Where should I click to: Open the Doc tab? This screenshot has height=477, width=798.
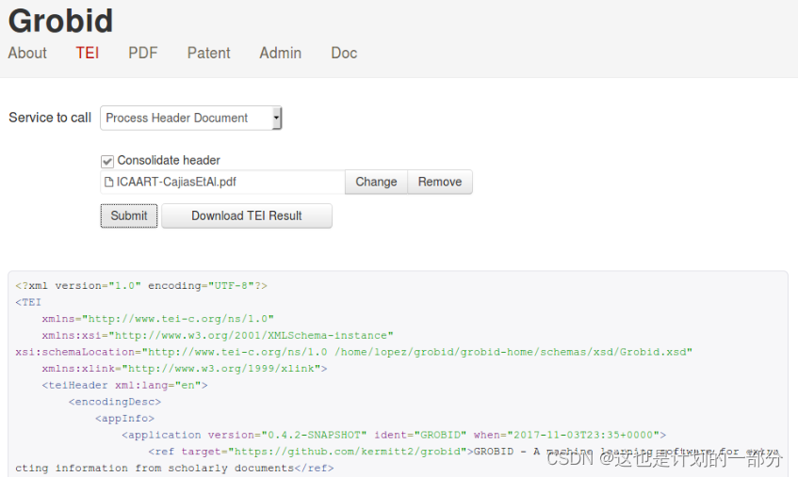pos(344,53)
